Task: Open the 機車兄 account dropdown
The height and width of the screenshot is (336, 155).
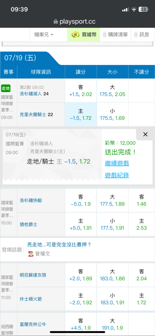Action: pyautogui.click(x=44, y=35)
